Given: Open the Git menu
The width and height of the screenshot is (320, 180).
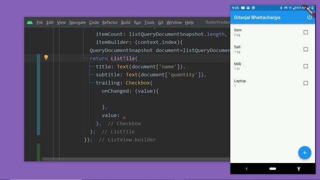Looking at the screenshot, I should click(160, 22).
